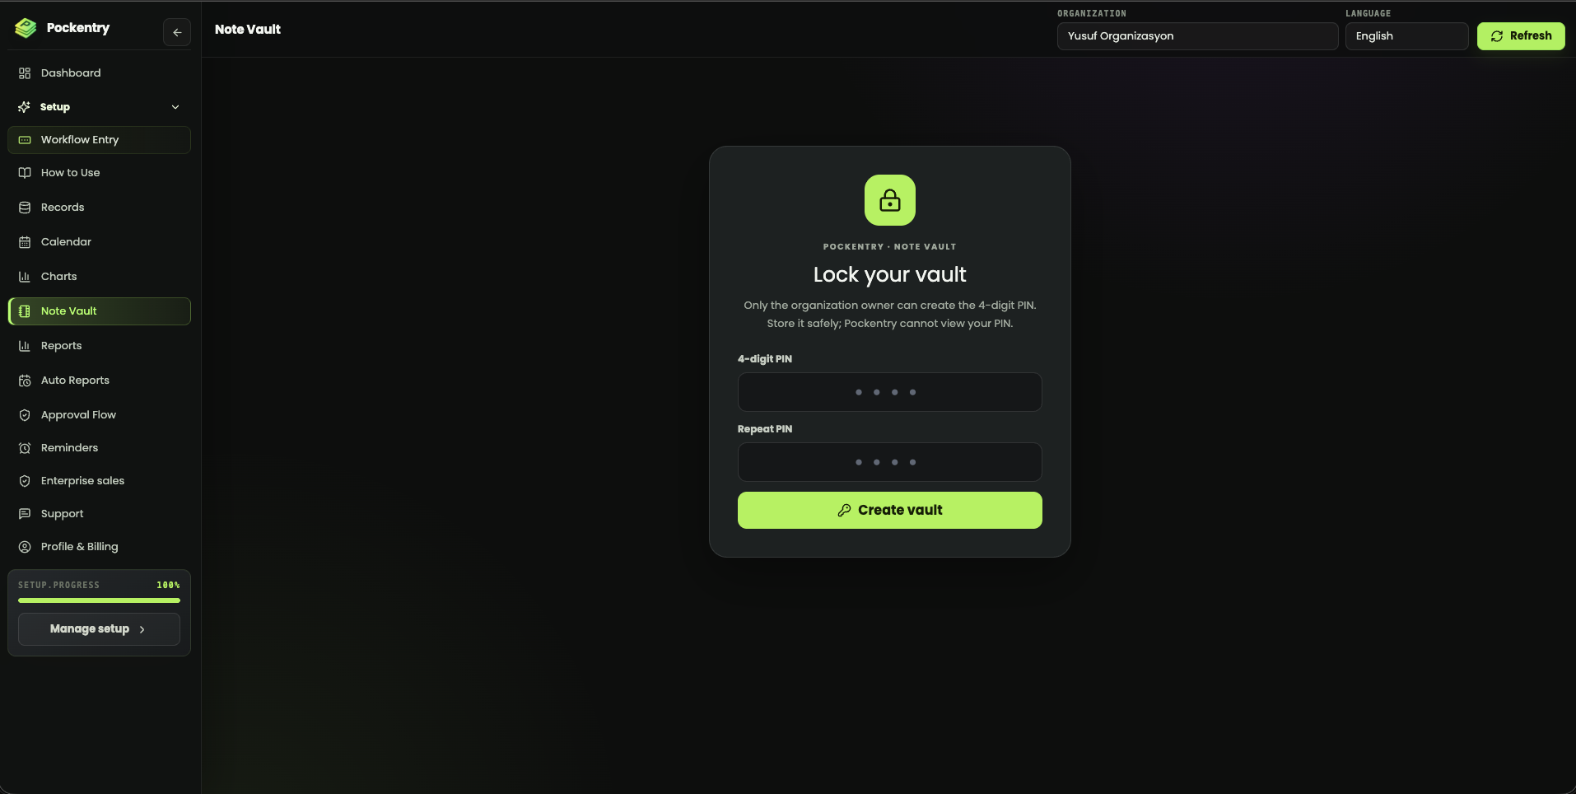Screen dimensions: 1576x794
Task: Focus the Repeat PIN input field
Action: coord(890,462)
